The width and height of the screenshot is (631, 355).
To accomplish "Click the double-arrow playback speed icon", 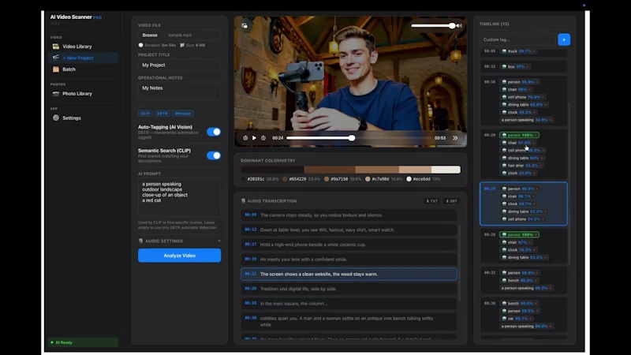I will (455, 137).
